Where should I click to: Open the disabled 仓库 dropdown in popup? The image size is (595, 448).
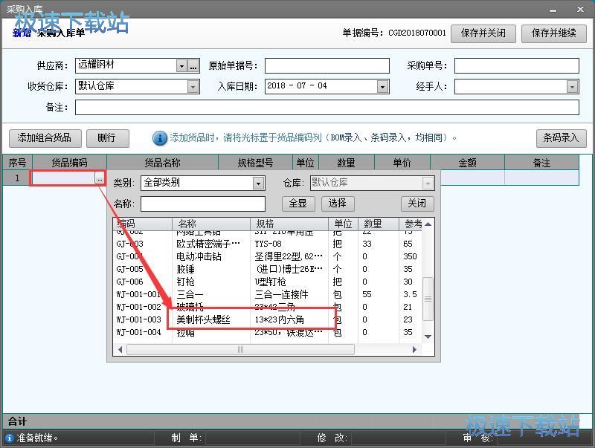point(428,184)
